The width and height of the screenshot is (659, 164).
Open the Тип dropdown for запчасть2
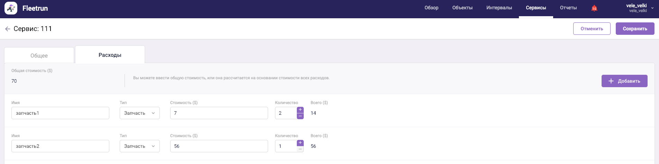[139, 146]
